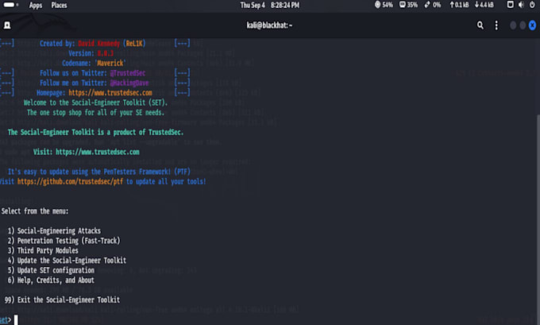Open the power menu icon
540x325 pixels.
click(532, 5)
